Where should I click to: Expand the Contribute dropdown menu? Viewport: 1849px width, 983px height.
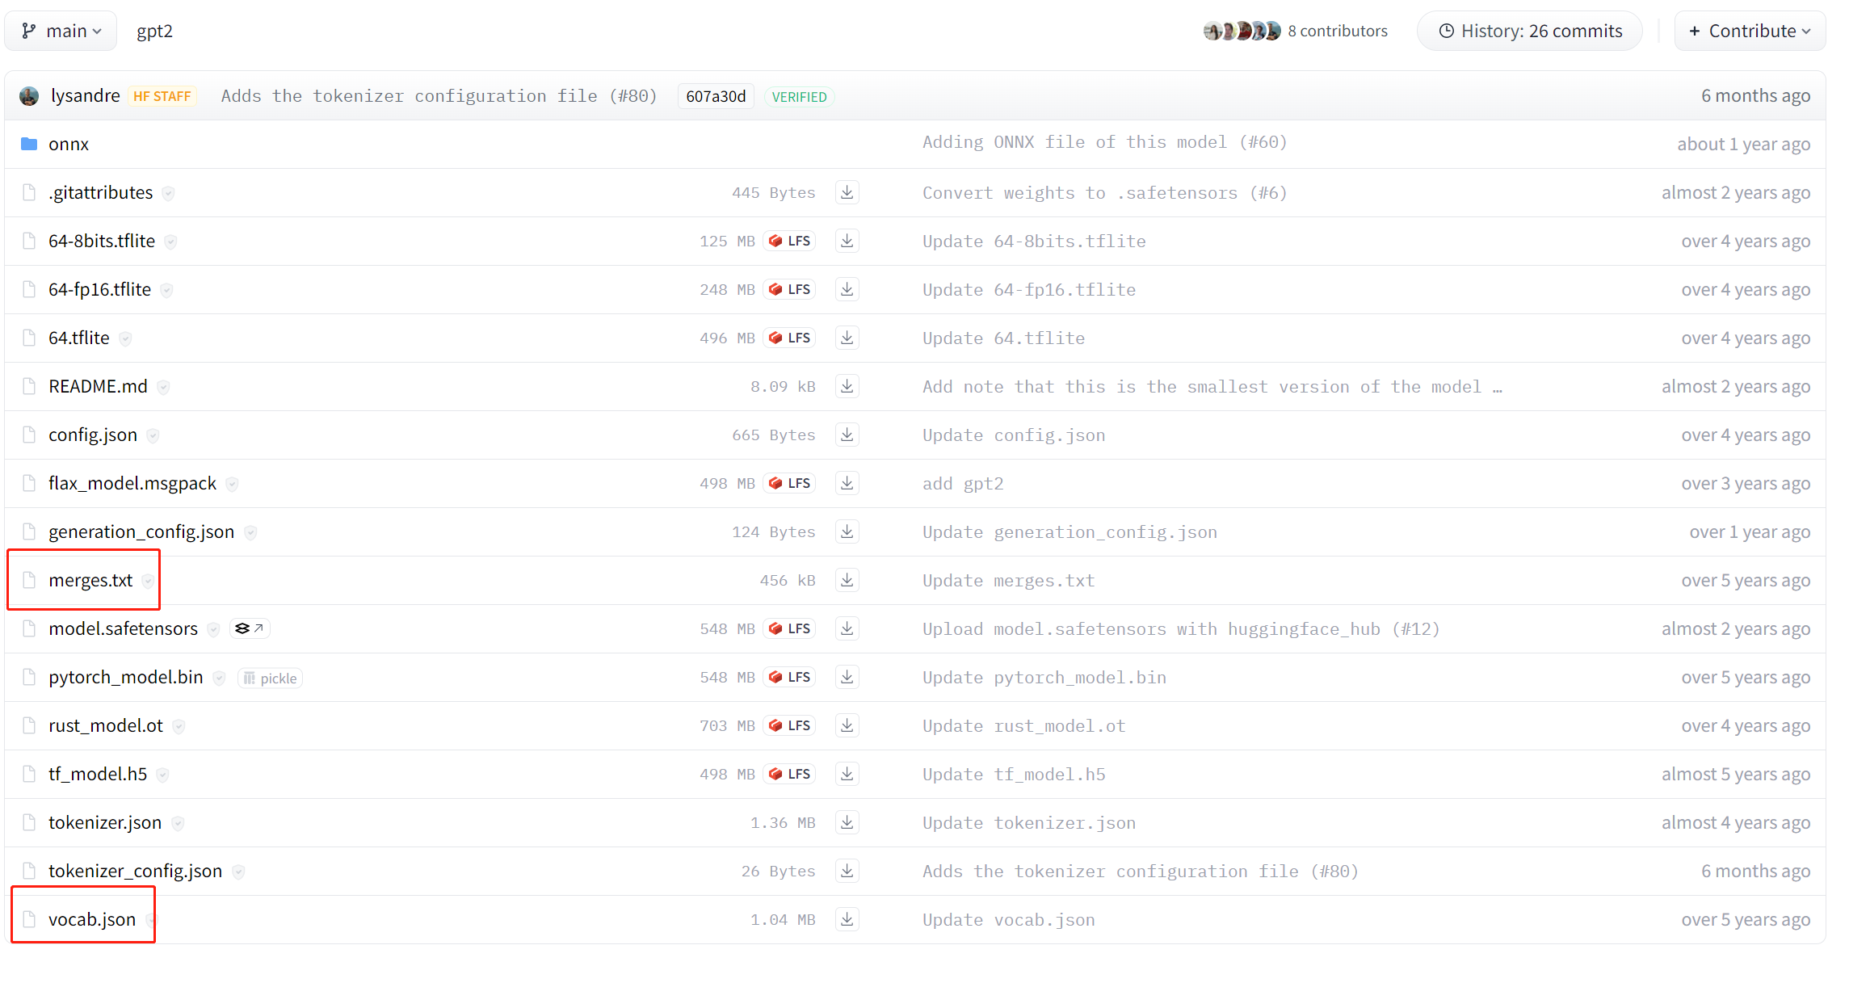(1750, 31)
